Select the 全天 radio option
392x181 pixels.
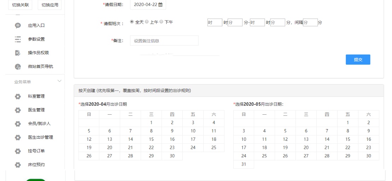132,22
